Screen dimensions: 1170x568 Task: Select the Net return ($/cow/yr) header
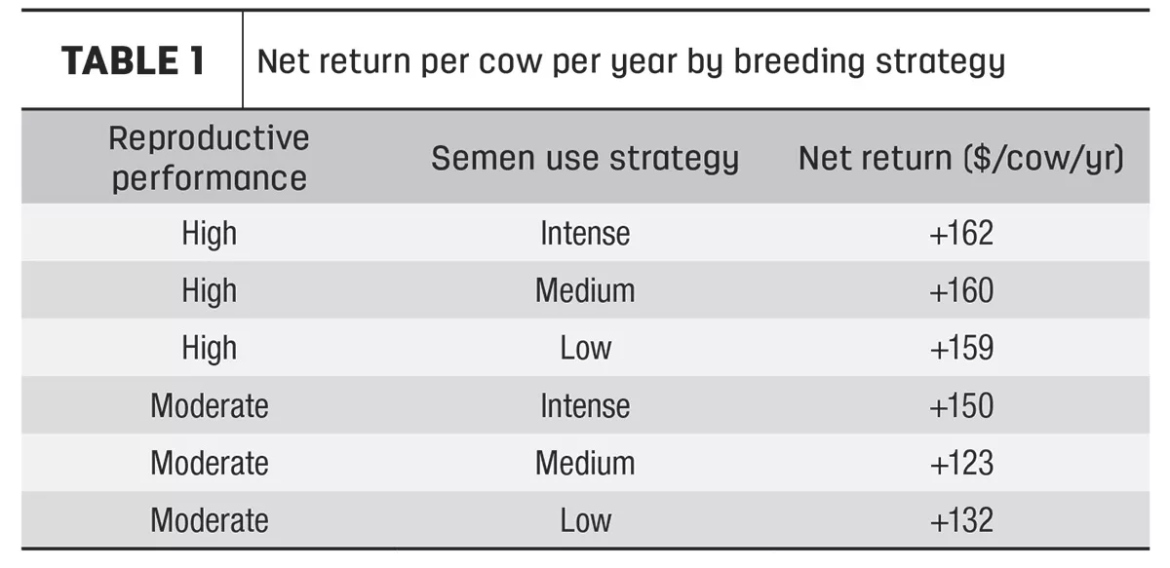click(961, 158)
